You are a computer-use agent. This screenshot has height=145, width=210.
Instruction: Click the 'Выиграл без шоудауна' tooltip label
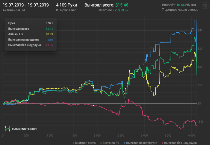[25, 45]
